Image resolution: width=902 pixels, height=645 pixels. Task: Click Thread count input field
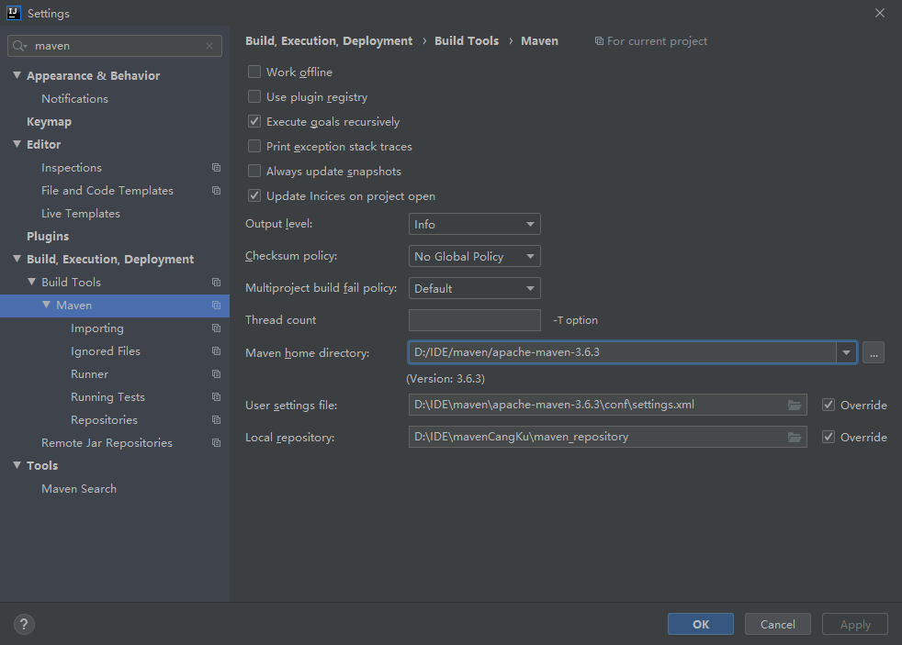click(475, 320)
